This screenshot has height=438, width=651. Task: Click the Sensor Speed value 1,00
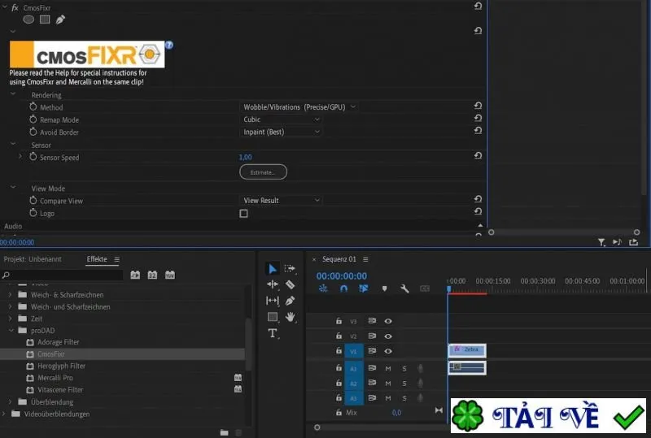246,157
